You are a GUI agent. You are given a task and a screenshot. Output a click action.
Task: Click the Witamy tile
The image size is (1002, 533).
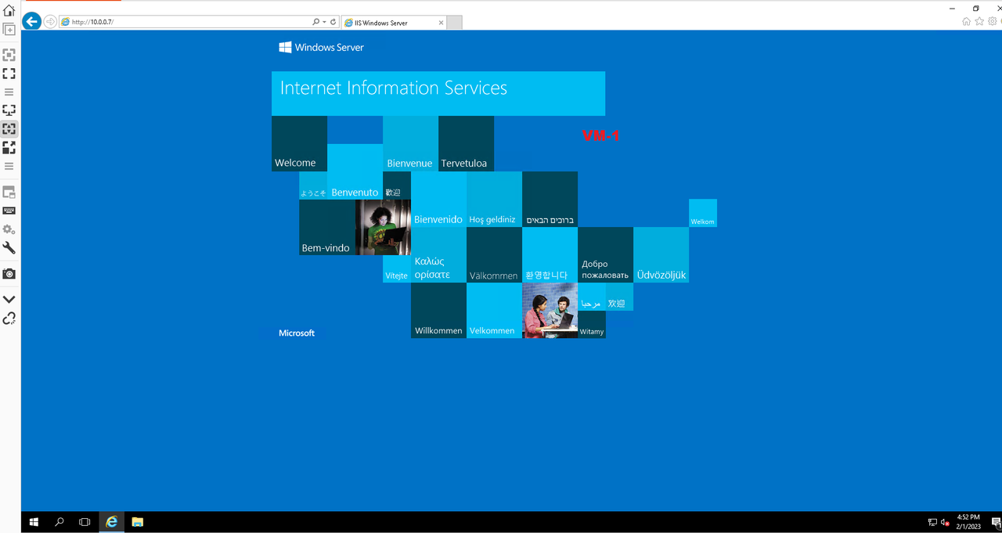pos(592,325)
